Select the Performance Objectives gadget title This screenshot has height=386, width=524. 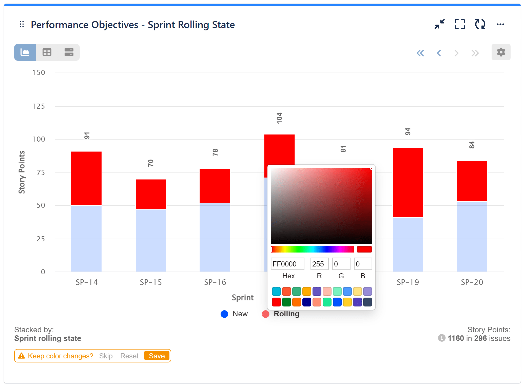click(133, 25)
